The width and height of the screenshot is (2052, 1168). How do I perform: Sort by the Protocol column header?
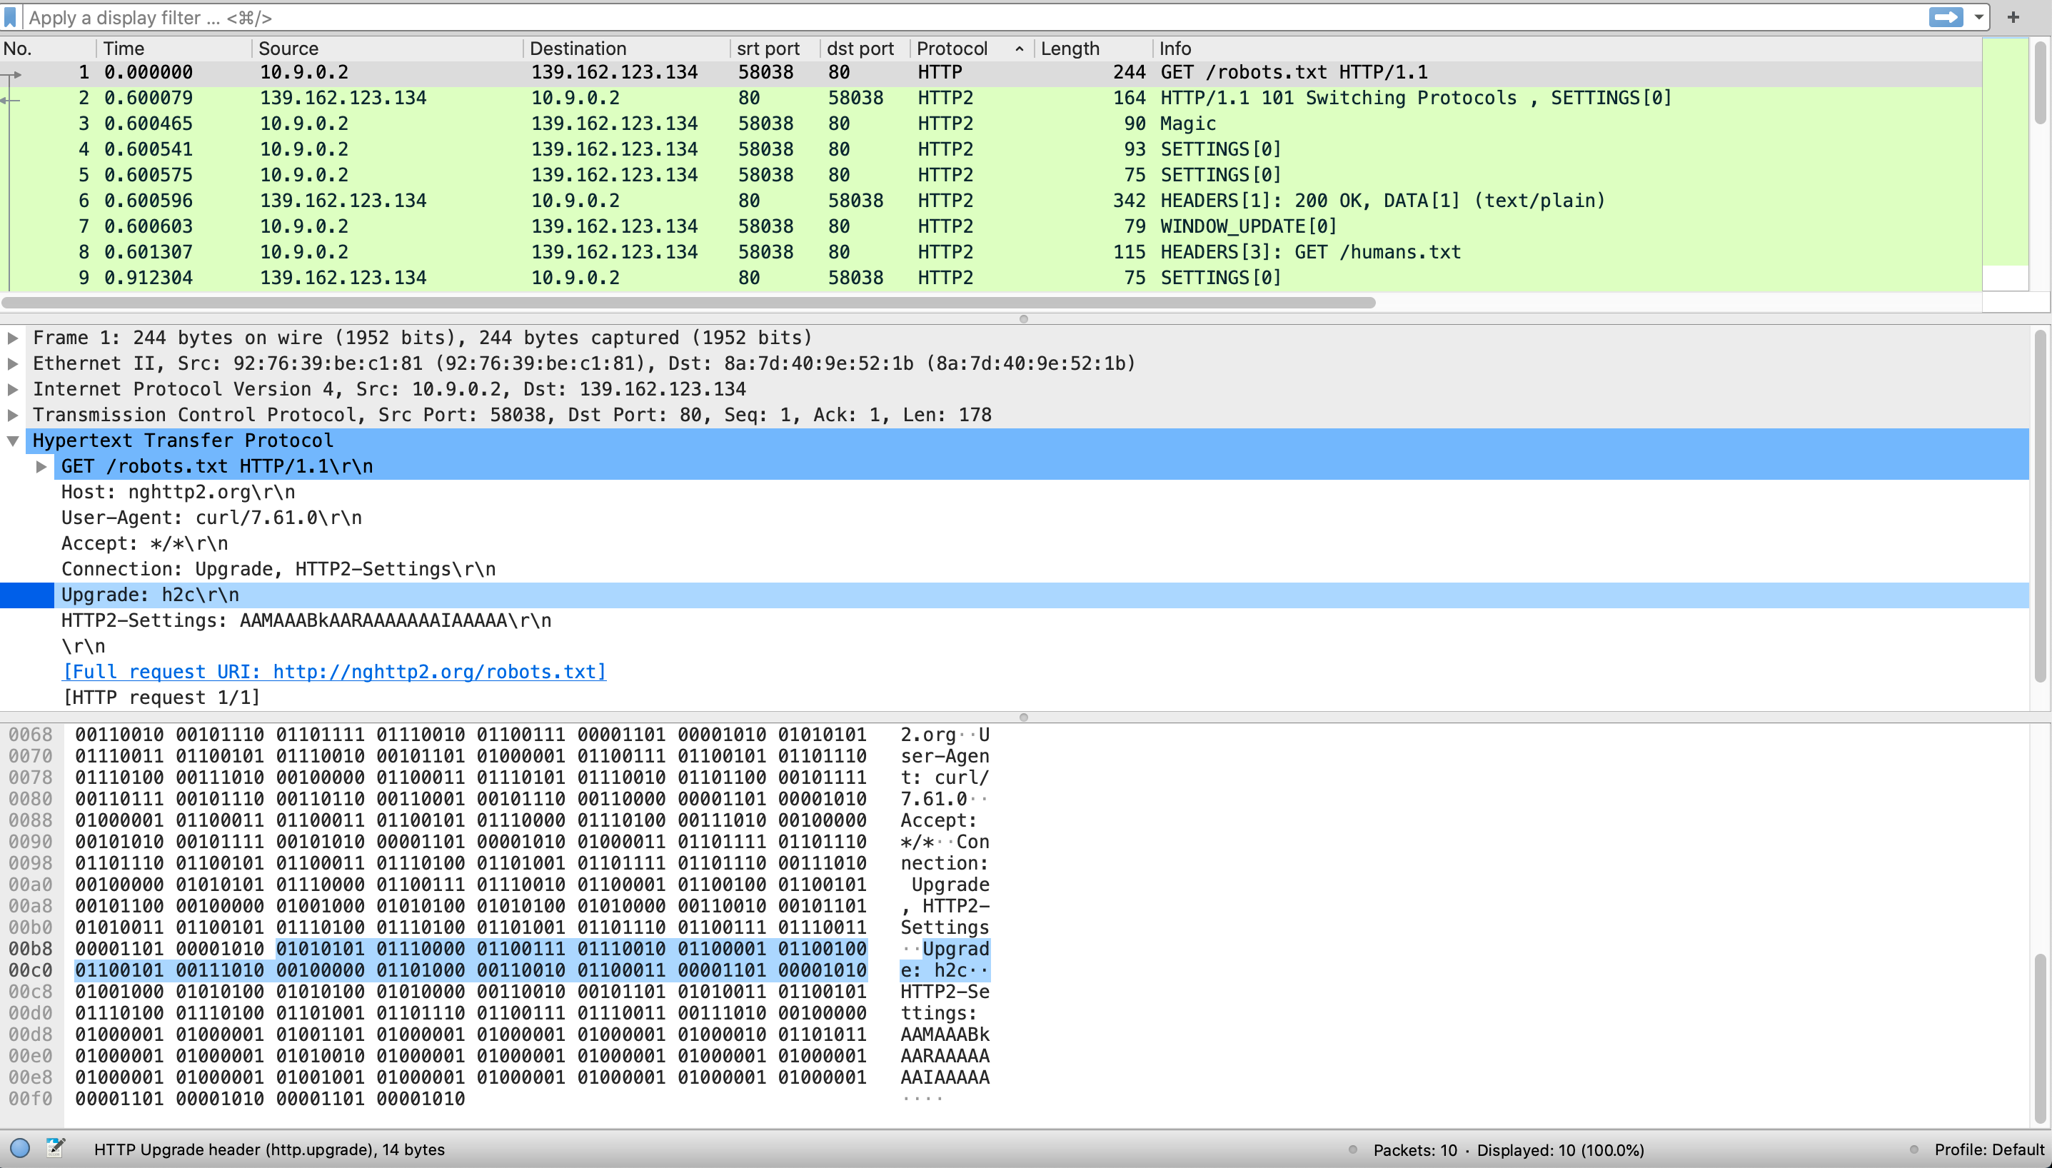click(952, 49)
